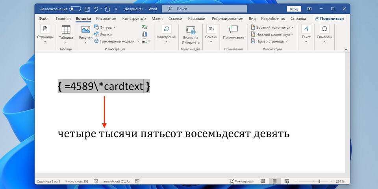Redo the last action
378x189 pixels.
pyautogui.click(x=107, y=9)
